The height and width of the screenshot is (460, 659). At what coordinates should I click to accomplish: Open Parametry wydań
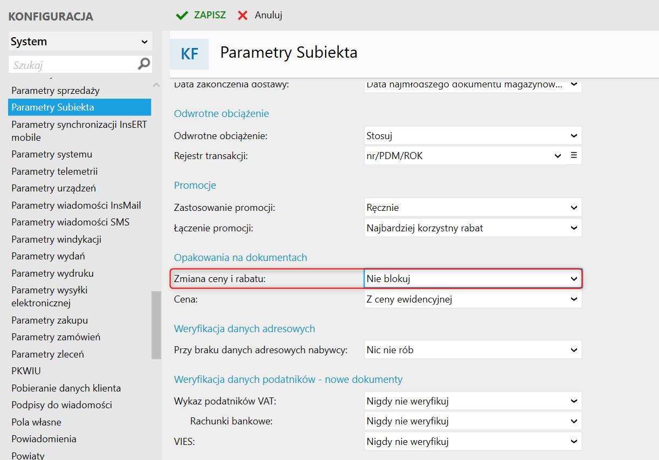coord(48,256)
